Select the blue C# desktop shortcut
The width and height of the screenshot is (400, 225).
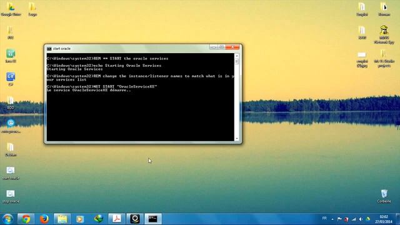point(11,79)
